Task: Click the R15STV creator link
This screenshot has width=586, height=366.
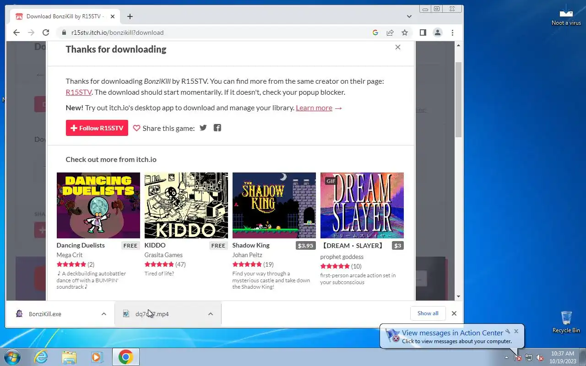Action: pos(79,92)
